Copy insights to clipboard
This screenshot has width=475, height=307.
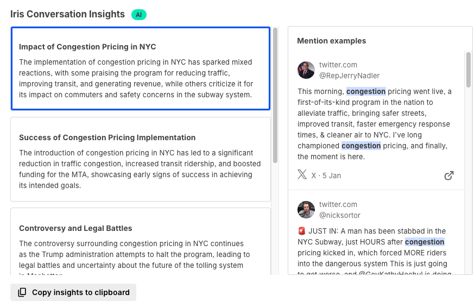pyautogui.click(x=73, y=292)
